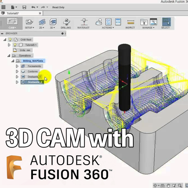Expand the Contorno operation

pos(17,72)
